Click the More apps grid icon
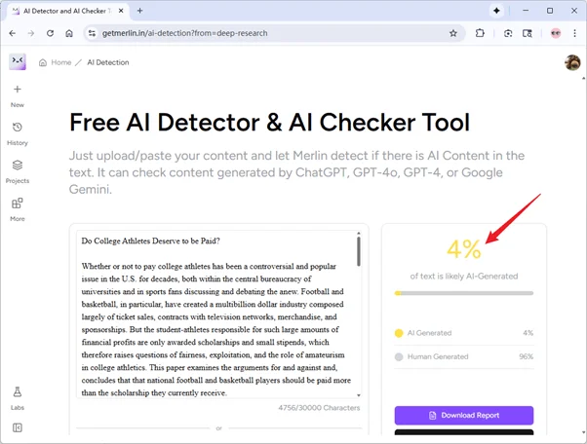This screenshot has height=444, width=587. click(18, 208)
